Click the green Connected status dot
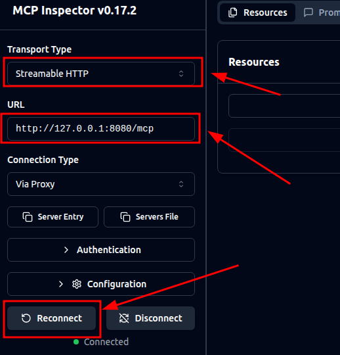The image size is (340, 355). (x=76, y=342)
